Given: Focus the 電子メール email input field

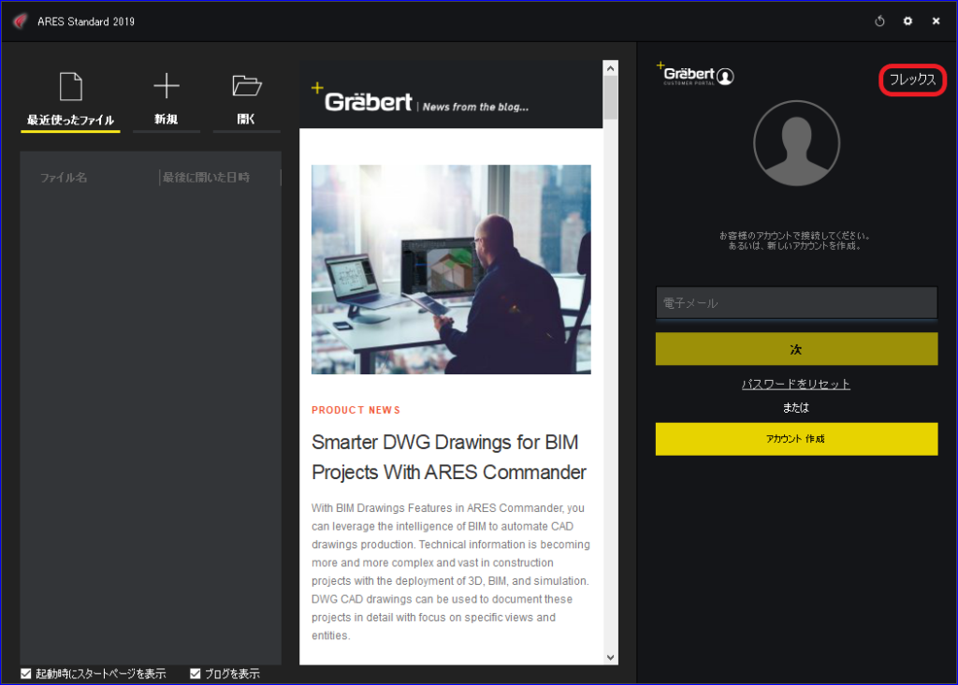Looking at the screenshot, I should 796,303.
